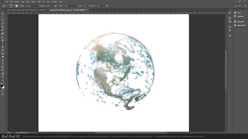Select the Hand tool
The height and width of the screenshot is (139, 248).
click(3, 74)
